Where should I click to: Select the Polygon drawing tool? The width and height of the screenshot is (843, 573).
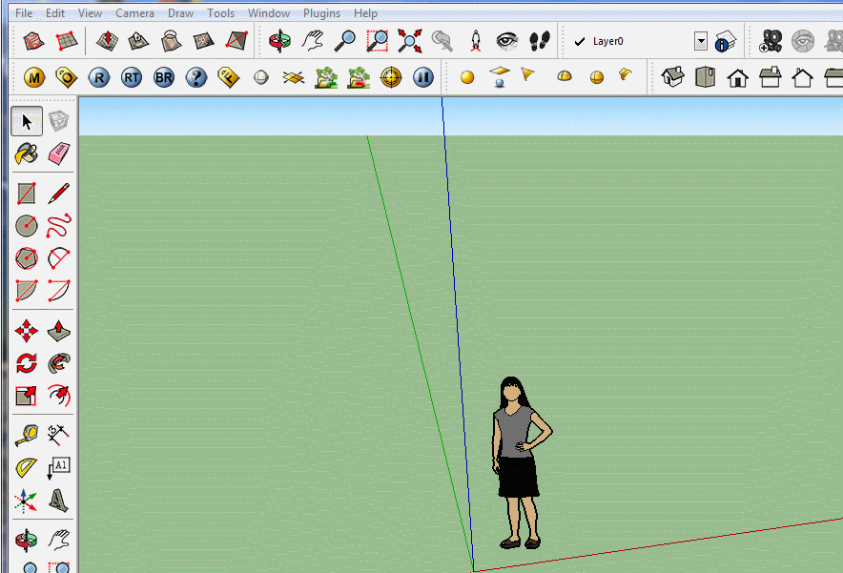27,258
